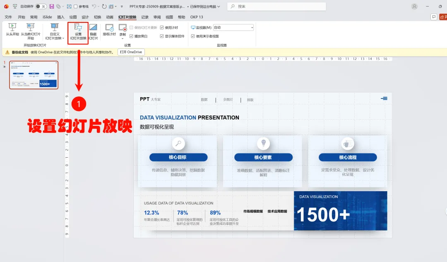Click 核心要素 blue pill on slide

[x=263, y=157]
